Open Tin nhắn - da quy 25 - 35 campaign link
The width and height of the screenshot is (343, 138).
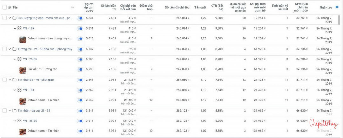pos(34,111)
